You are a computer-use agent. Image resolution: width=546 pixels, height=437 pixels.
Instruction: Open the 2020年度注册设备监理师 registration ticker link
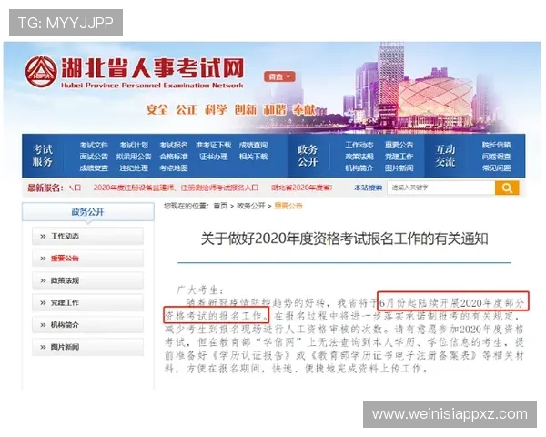point(176,188)
